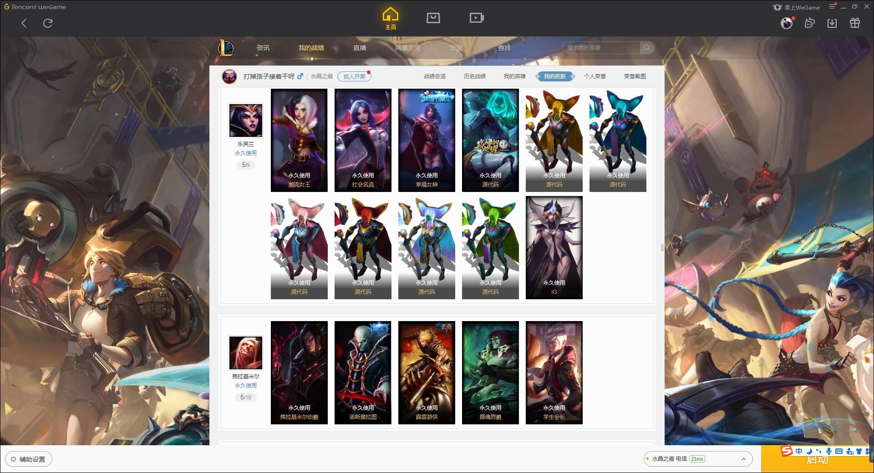The image size is (874, 473).
Task: Click the summoner profile avatar
Action: pyautogui.click(x=229, y=76)
